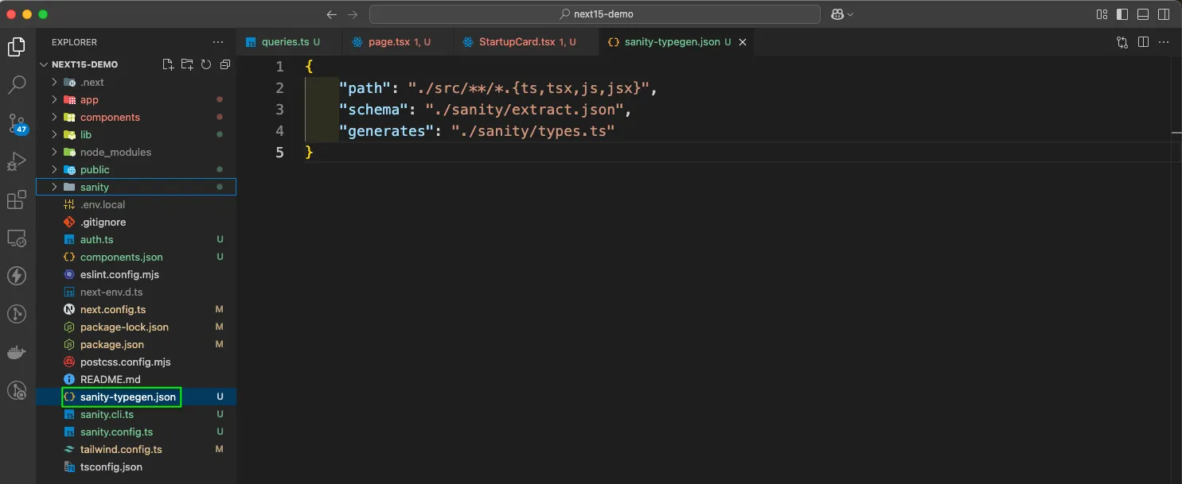Click the New File icon in Explorer header
Screen dimensions: 1182x484
168,64
